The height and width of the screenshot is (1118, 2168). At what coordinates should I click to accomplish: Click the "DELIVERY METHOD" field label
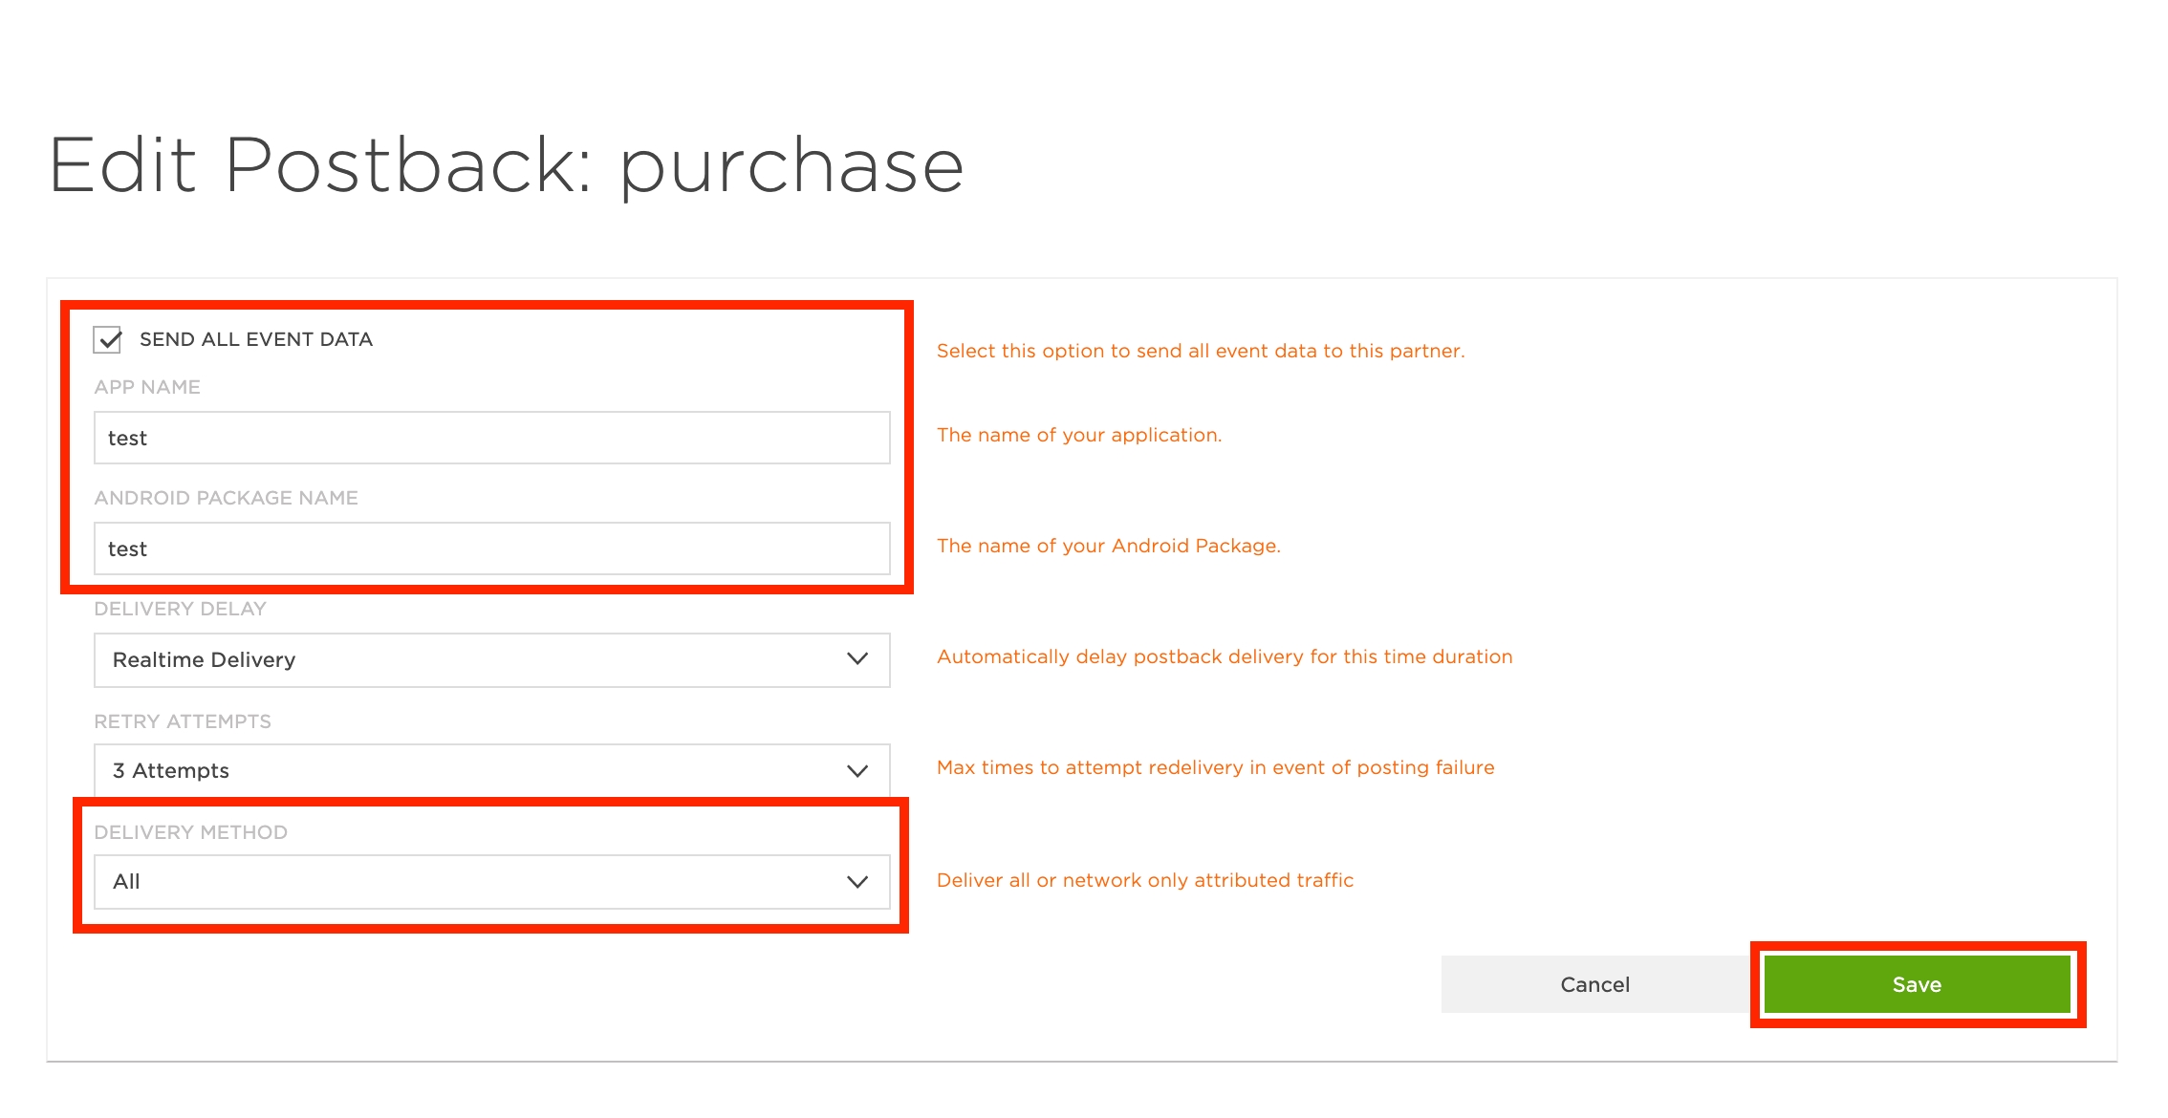point(190,832)
